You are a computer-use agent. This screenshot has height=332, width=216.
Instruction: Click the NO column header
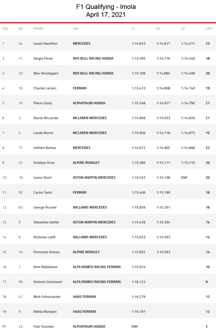pyautogui.click(x=20, y=28)
